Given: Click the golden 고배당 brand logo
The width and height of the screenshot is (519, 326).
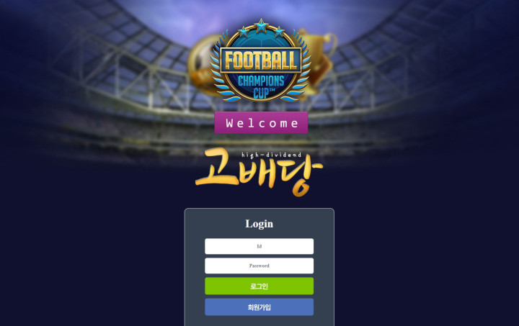Looking at the screenshot, I should pyautogui.click(x=259, y=172).
